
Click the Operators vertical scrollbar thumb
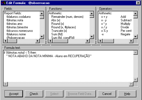point(136,17)
